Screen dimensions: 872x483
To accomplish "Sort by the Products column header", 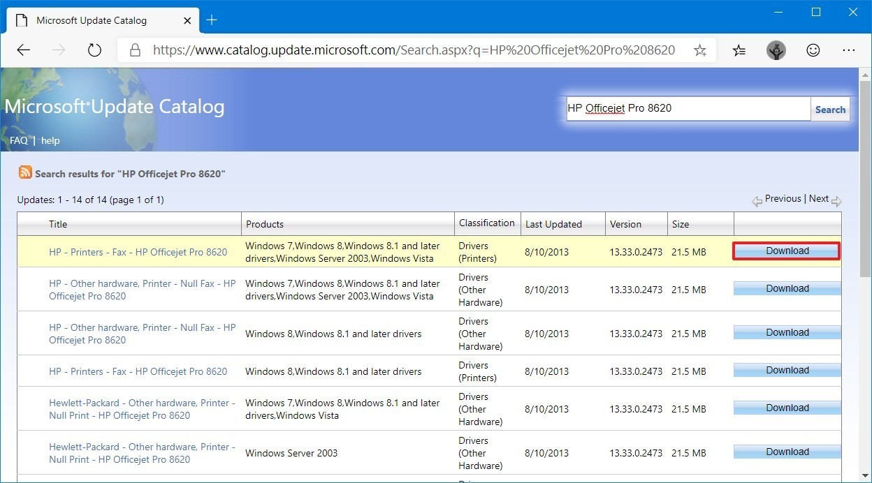I will click(265, 224).
